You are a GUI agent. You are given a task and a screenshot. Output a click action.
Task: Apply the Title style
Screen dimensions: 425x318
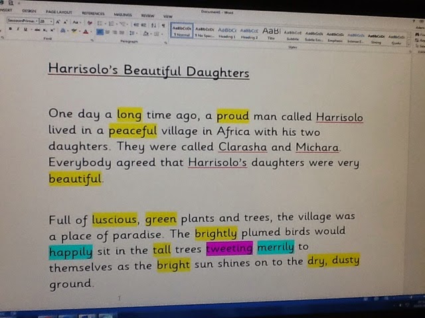coord(271,34)
